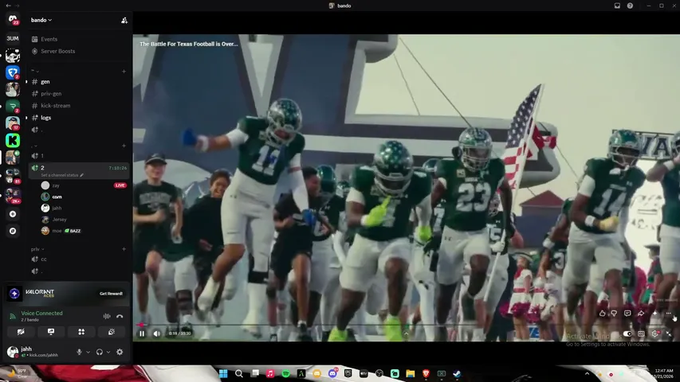Toggle closed captions on the video
Screen dimensions: 680x382
pos(641,333)
